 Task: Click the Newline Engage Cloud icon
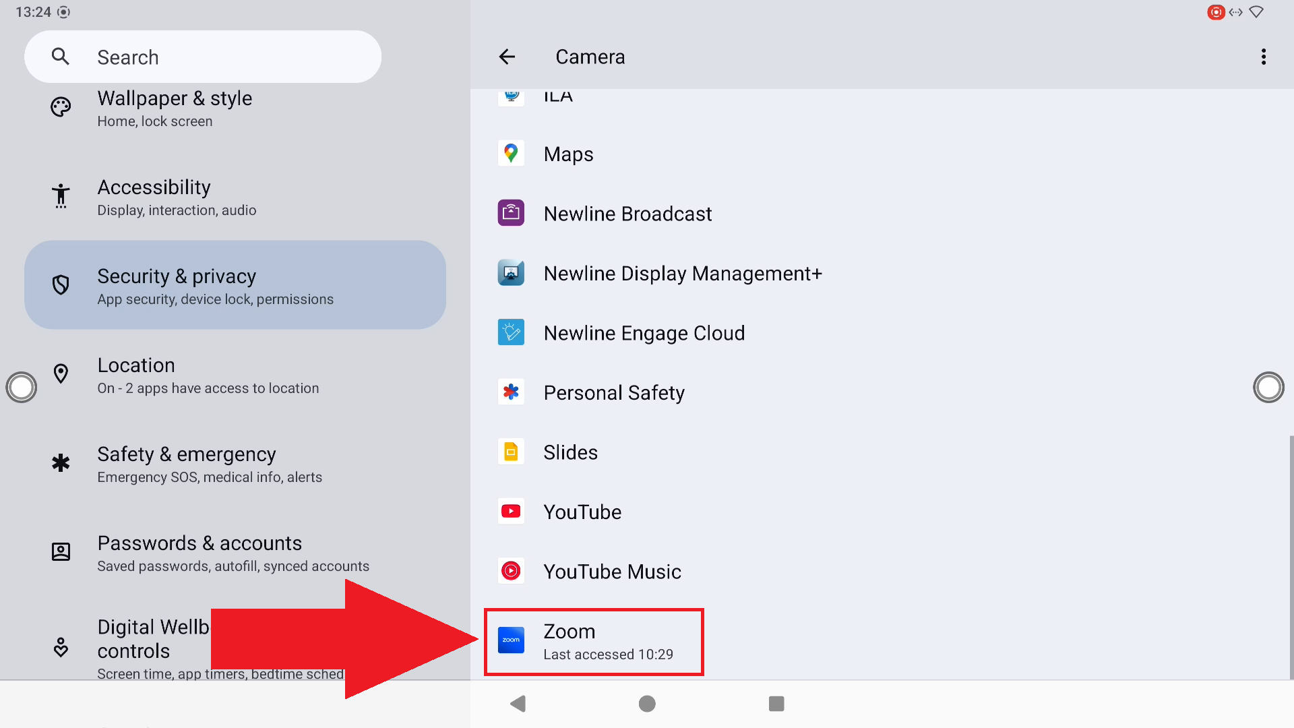coord(511,332)
